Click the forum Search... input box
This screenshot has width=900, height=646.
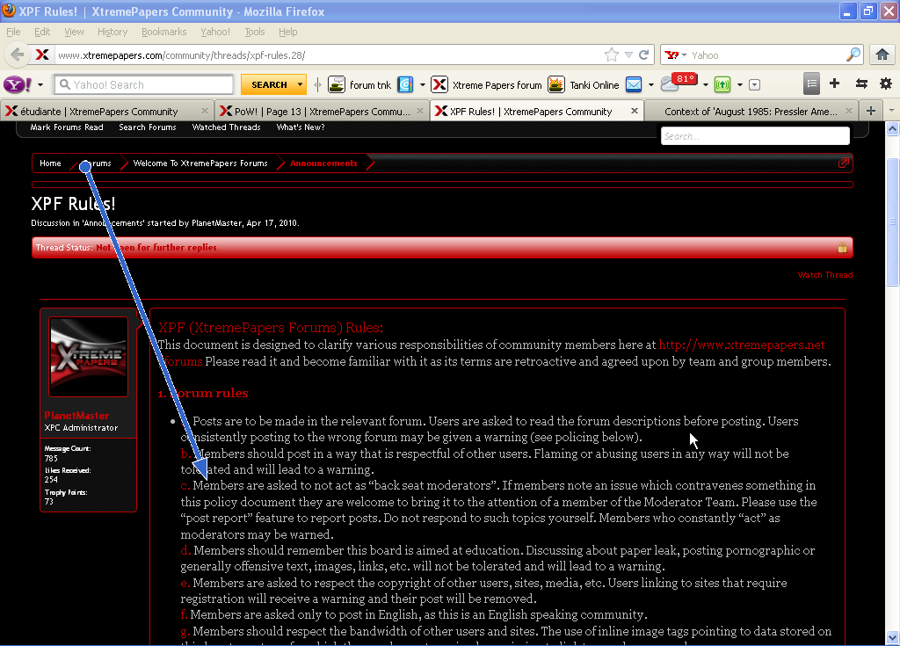click(x=755, y=136)
